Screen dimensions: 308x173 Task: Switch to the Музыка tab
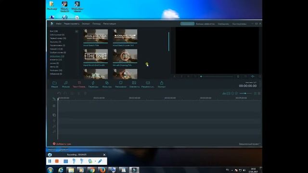tap(66, 85)
